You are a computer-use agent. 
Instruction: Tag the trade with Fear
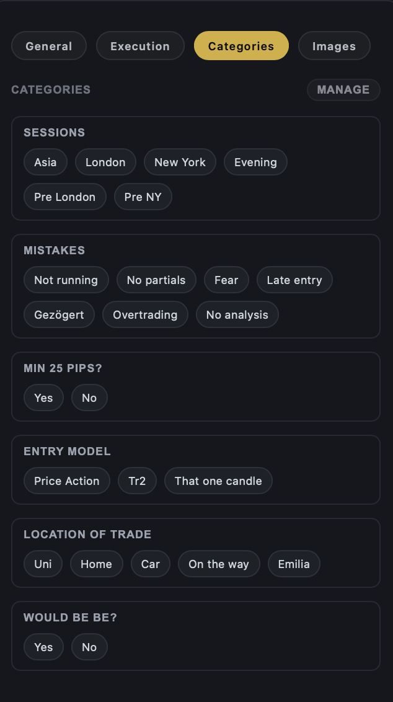click(x=226, y=280)
